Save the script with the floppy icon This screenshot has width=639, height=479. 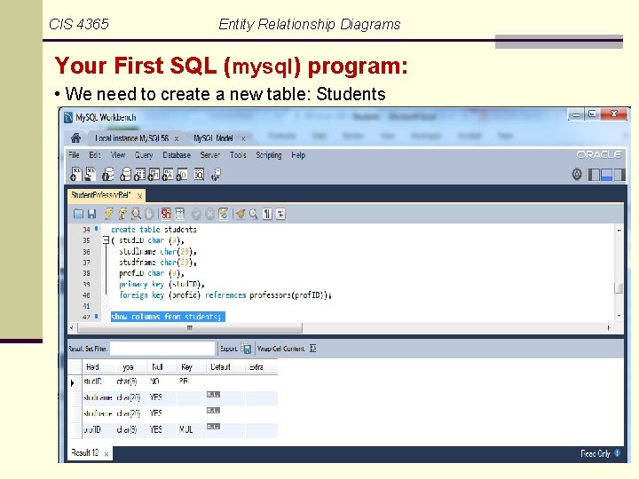92,214
